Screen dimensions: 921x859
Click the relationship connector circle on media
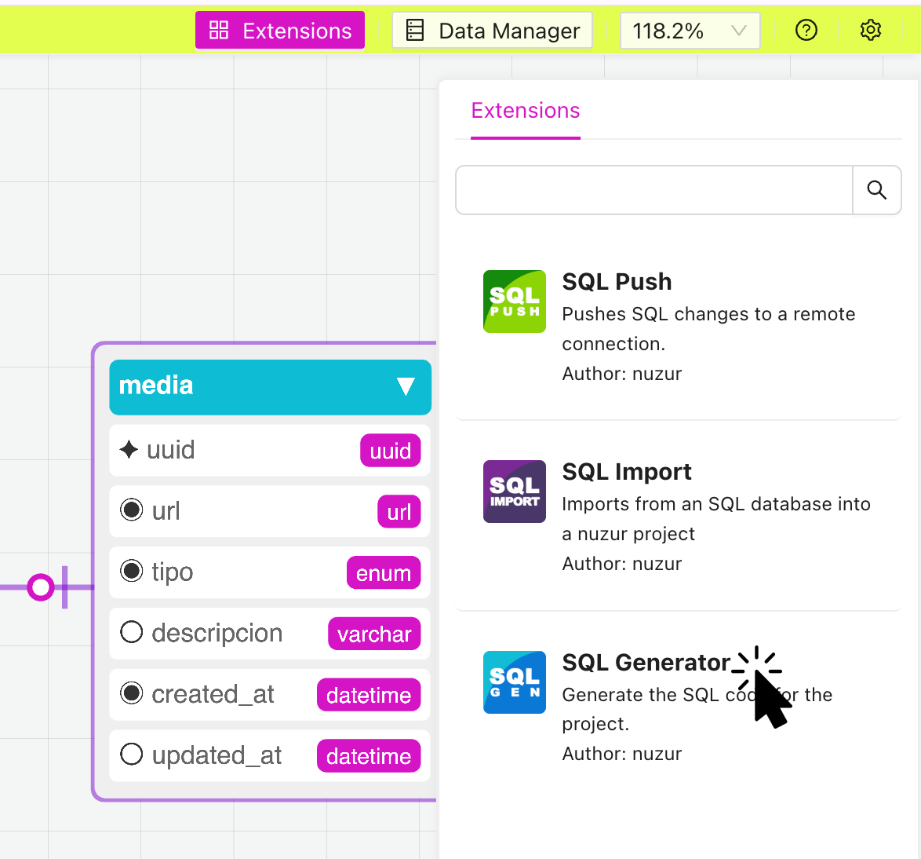(x=40, y=587)
